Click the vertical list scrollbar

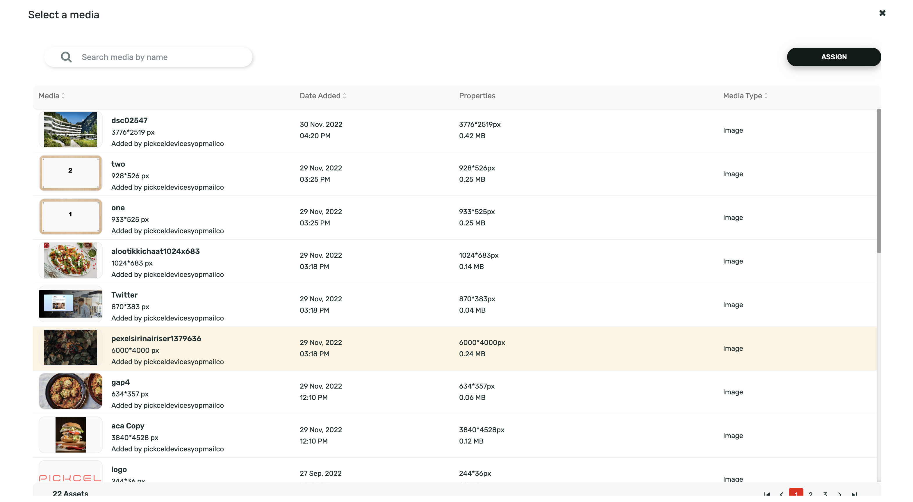point(879,181)
